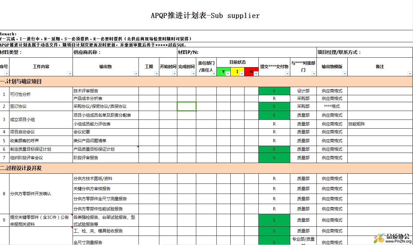Select the 各类强检报告、台架试验报告 cell
This screenshot has height=245, width=413.
[x=106, y=220]
